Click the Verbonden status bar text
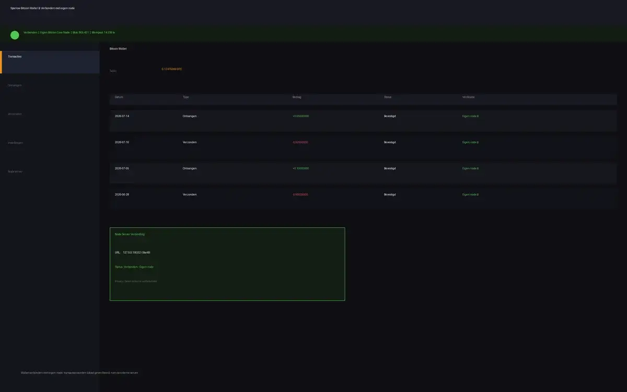Screen dimensions: 627x392 click(x=30, y=32)
